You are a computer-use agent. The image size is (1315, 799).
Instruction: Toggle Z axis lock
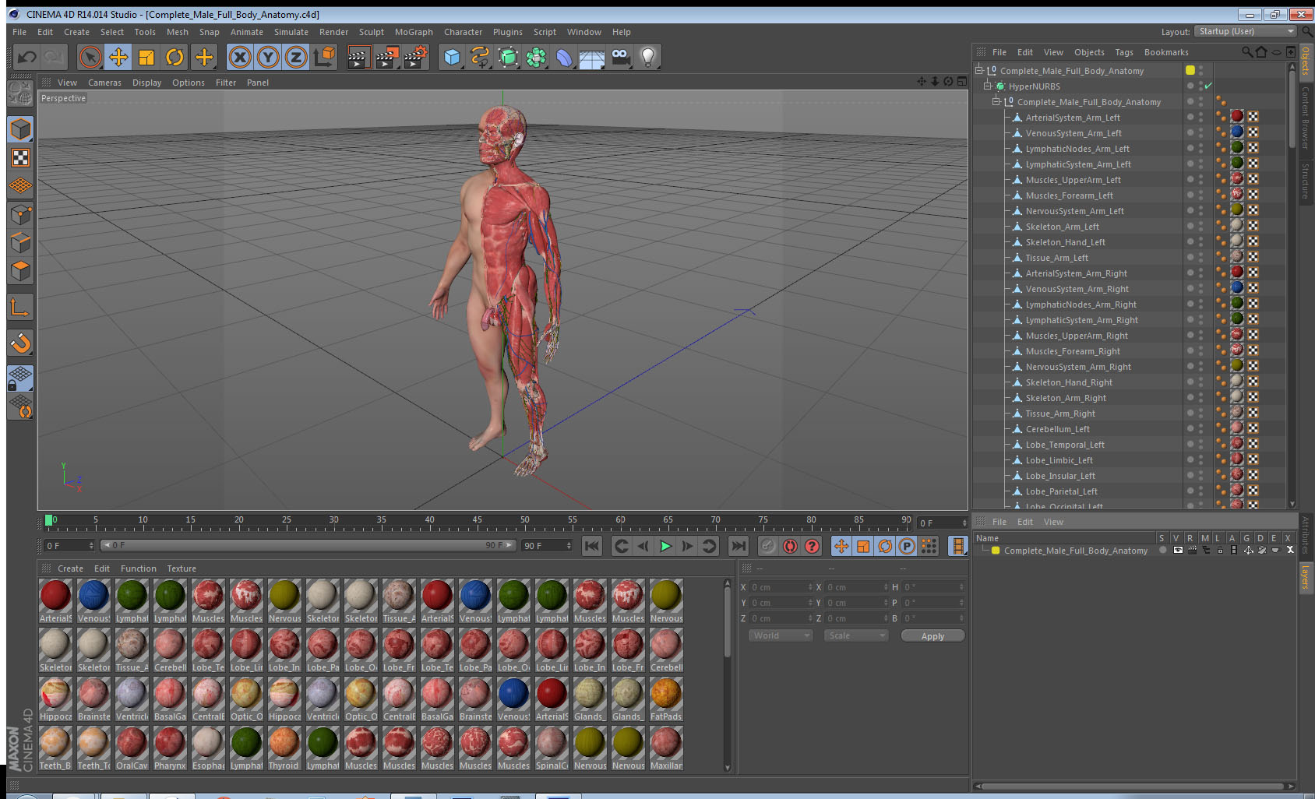(296, 57)
